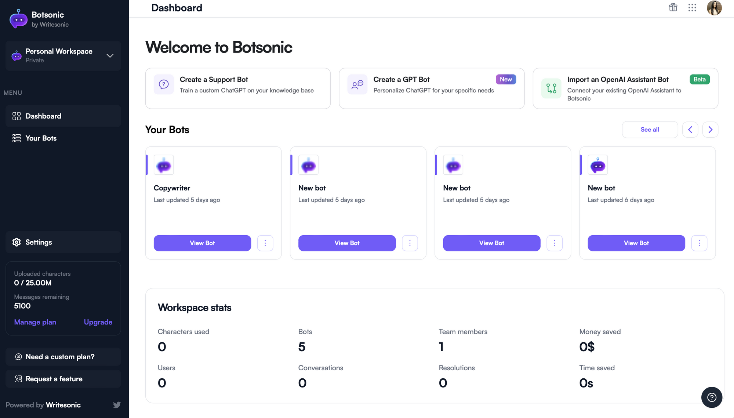Click View Bot on the Copywriter card

tap(202, 243)
